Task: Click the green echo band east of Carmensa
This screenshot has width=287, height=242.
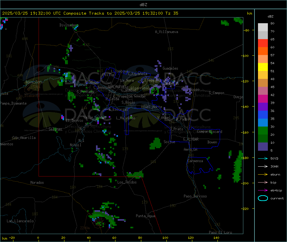Action: coord(237,166)
